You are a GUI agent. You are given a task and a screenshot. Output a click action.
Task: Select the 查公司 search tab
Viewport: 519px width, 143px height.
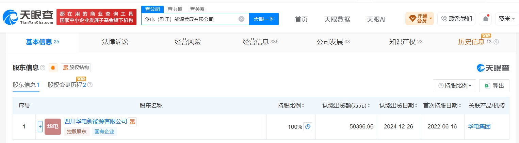(x=152, y=9)
